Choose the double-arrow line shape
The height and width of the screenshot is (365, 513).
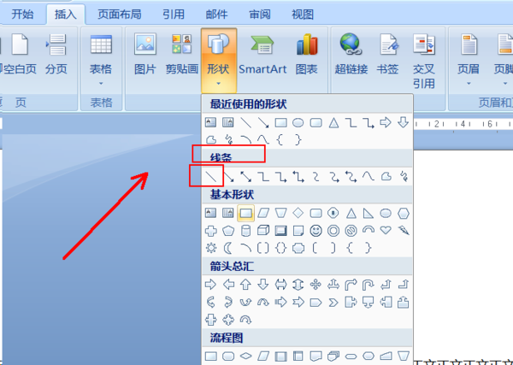pos(245,177)
